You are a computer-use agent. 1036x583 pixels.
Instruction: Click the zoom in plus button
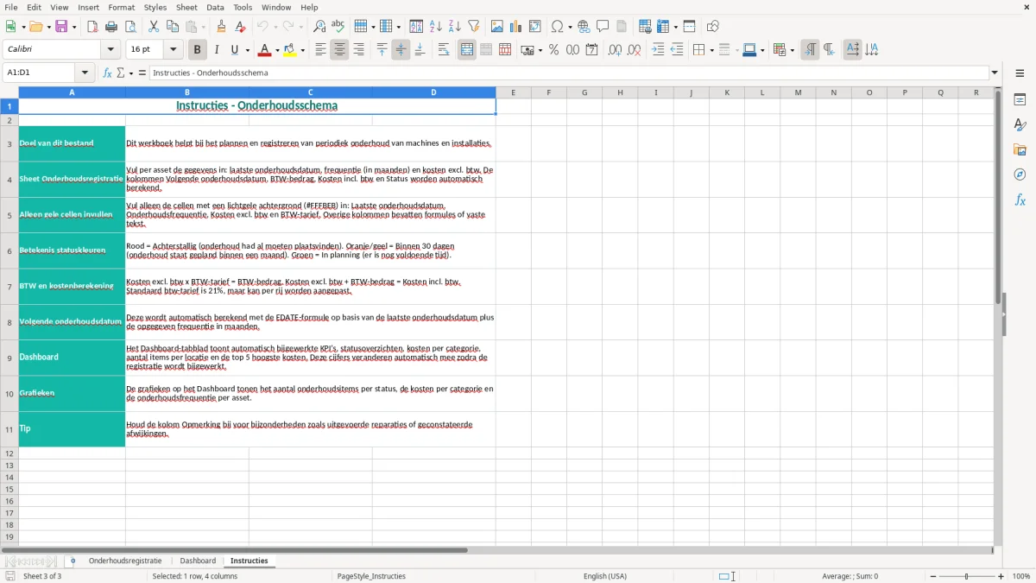(x=1001, y=576)
